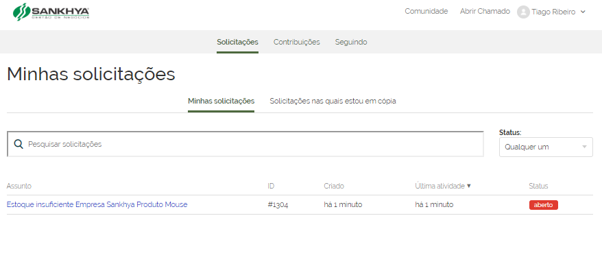Switch to the Seguindo tab

[351, 42]
